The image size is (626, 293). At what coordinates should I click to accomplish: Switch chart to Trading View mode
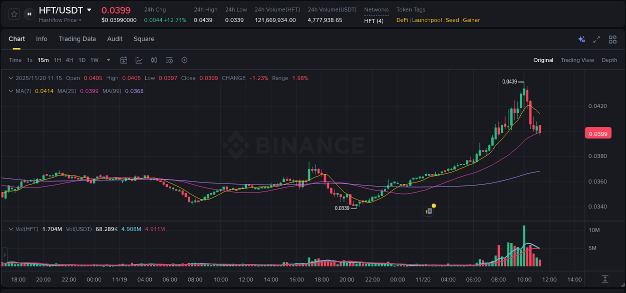577,60
